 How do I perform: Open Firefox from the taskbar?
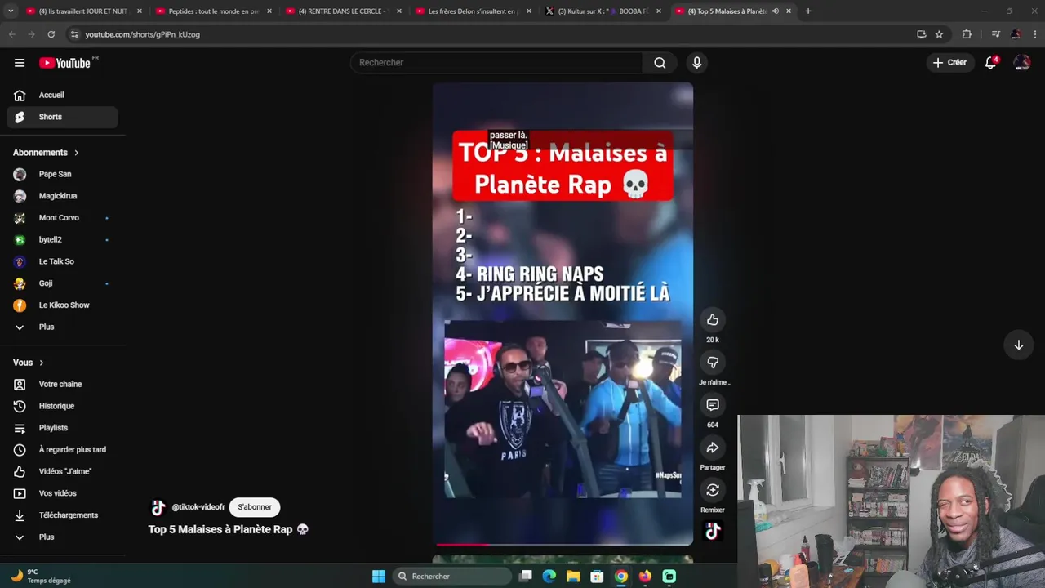click(645, 577)
